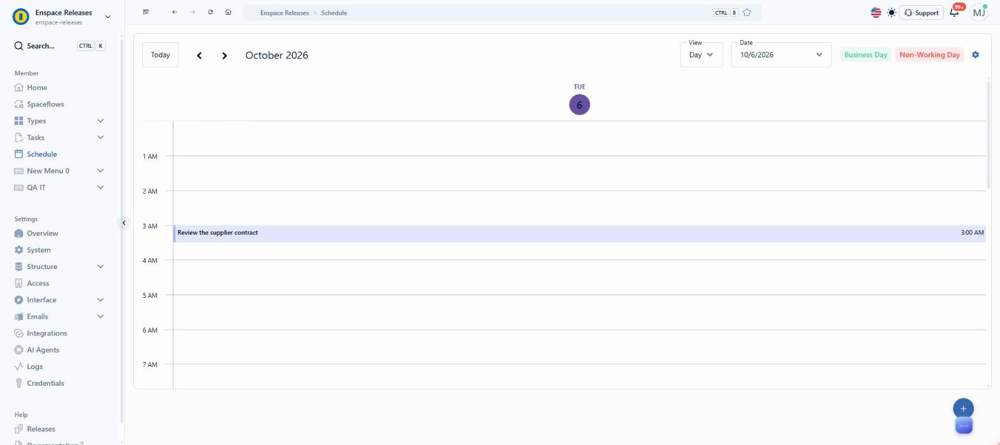Open Releases in Help section
The width and height of the screenshot is (1000, 445).
(41, 429)
